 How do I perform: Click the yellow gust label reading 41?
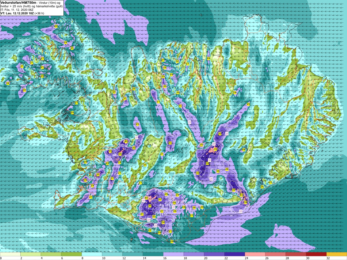point(241,195)
